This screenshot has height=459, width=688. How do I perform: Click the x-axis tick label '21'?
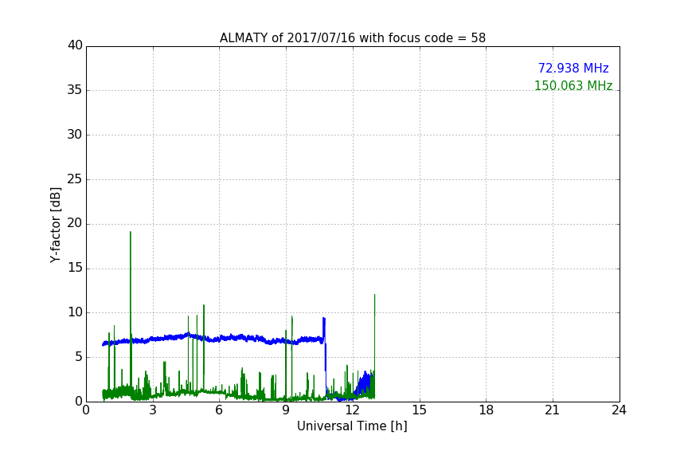pos(553,410)
